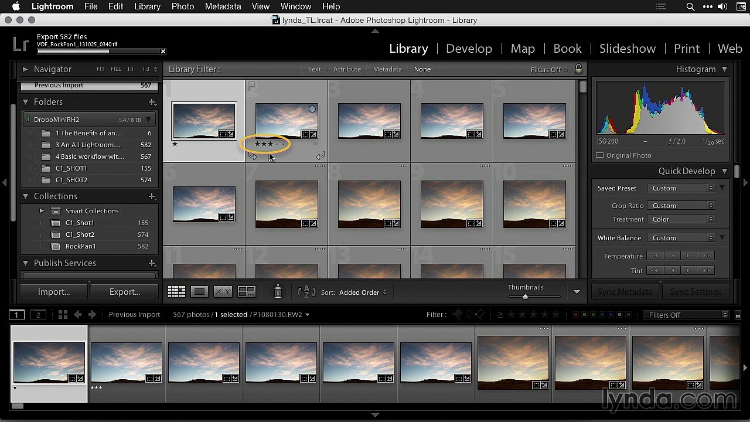The height and width of the screenshot is (422, 750).
Task: Add a Publish Service with plus icon
Action: pos(152,263)
